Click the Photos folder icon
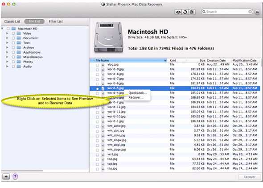This screenshot has width=263, height=188. [x=19, y=62]
